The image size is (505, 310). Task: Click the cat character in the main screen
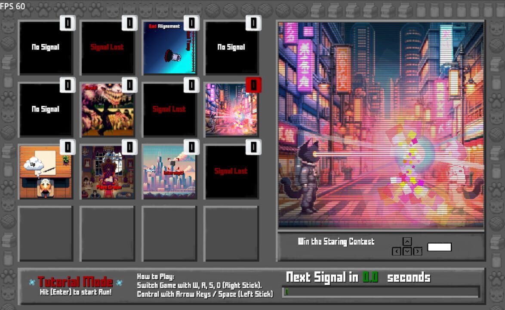pyautogui.click(x=305, y=177)
